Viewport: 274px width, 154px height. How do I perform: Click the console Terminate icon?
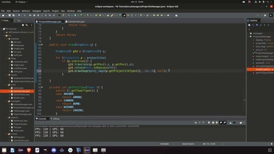196,123
